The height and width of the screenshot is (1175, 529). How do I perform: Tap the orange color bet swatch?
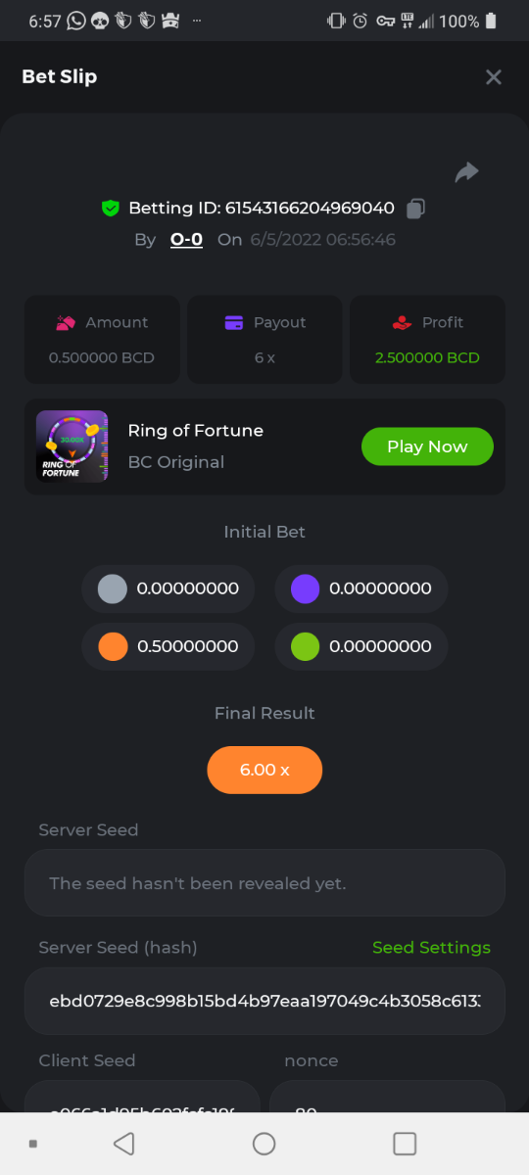point(113,646)
